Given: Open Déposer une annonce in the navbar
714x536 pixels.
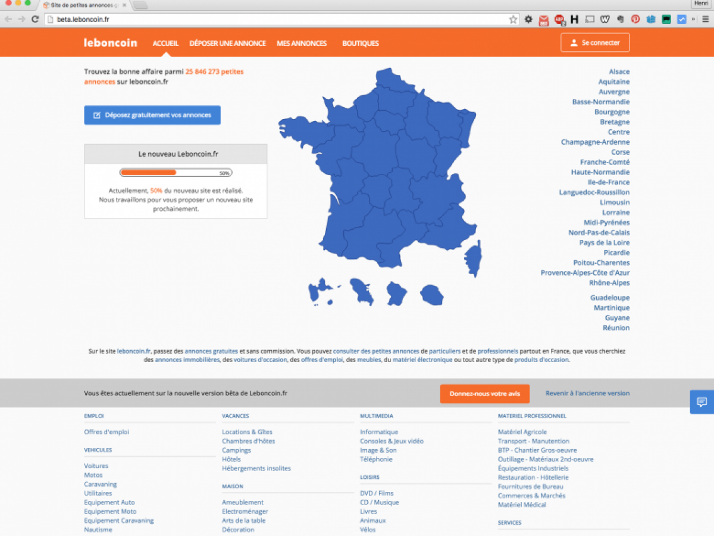Looking at the screenshot, I should point(228,43).
